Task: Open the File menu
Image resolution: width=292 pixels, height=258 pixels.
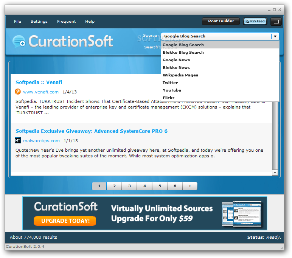Action: (x=17, y=22)
